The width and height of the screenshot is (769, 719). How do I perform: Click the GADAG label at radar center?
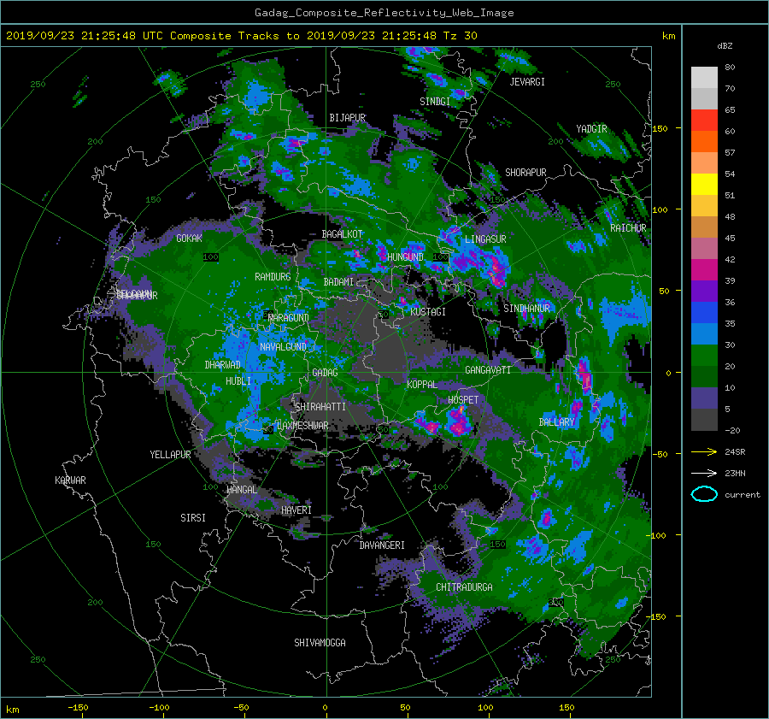click(x=326, y=373)
